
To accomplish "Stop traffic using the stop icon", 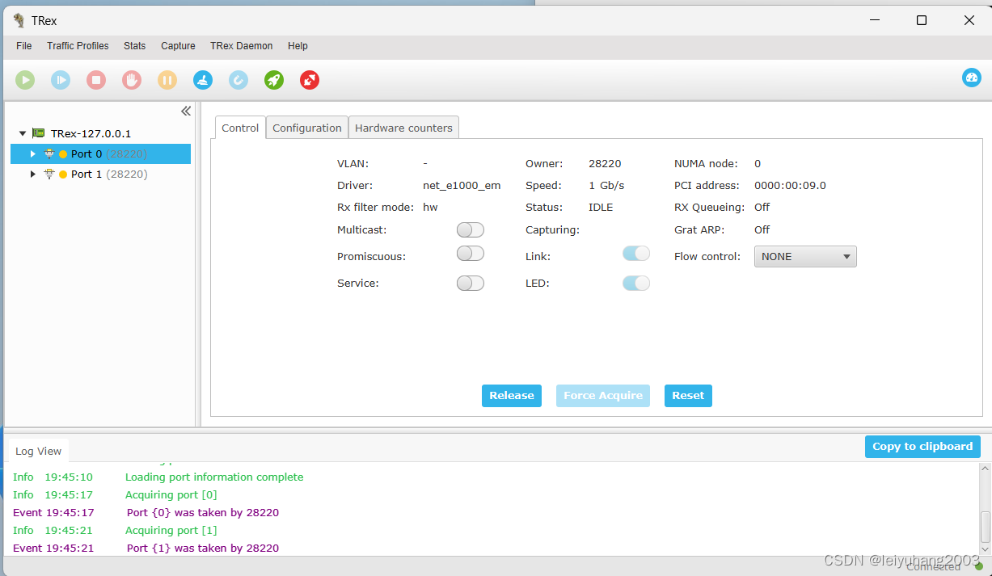I will [96, 80].
